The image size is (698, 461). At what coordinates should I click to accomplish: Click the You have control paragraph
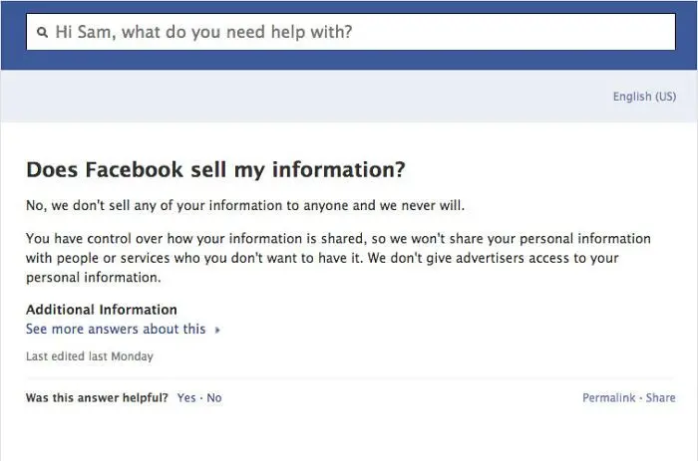(x=338, y=257)
